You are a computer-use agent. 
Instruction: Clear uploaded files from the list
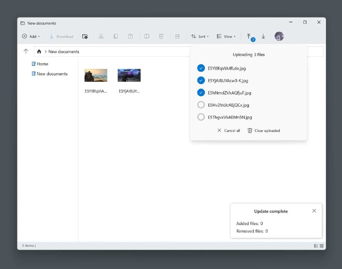tap(264, 130)
